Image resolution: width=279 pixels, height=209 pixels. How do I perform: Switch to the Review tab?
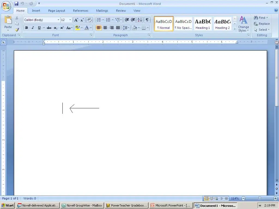(121, 11)
